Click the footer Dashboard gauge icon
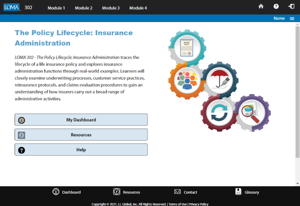 [x=56, y=192]
